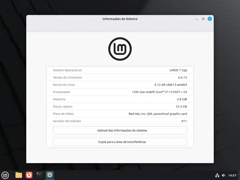Image resolution: width=240 pixels, height=180 pixels.
Task: Close the Informações do Sistema window
Action: 210,19
